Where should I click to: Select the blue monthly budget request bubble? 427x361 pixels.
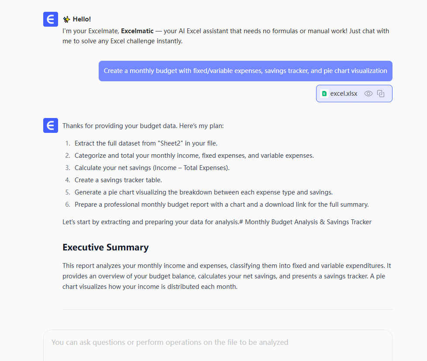[245, 71]
